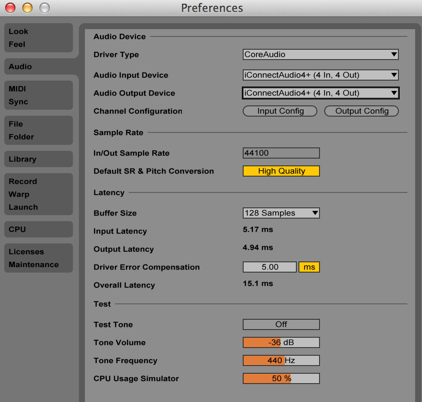Viewport: 422px width, 402px height.
Task: Open the Licenses Maintenance tab
Action: 38,258
